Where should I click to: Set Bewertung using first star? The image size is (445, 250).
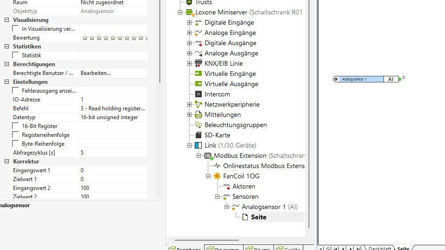coord(85,38)
